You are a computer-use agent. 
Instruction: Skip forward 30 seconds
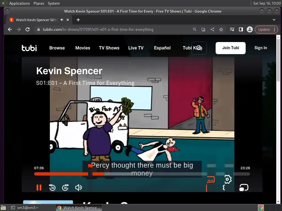point(65,187)
